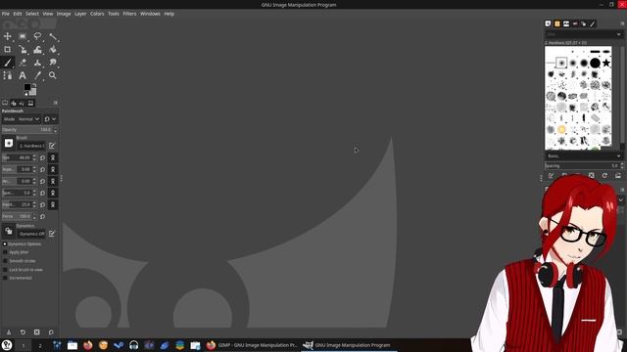Edit the current paint dynamics

click(52, 234)
